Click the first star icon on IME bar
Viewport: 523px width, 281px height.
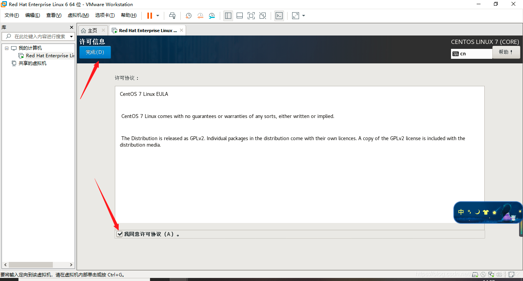click(x=494, y=212)
